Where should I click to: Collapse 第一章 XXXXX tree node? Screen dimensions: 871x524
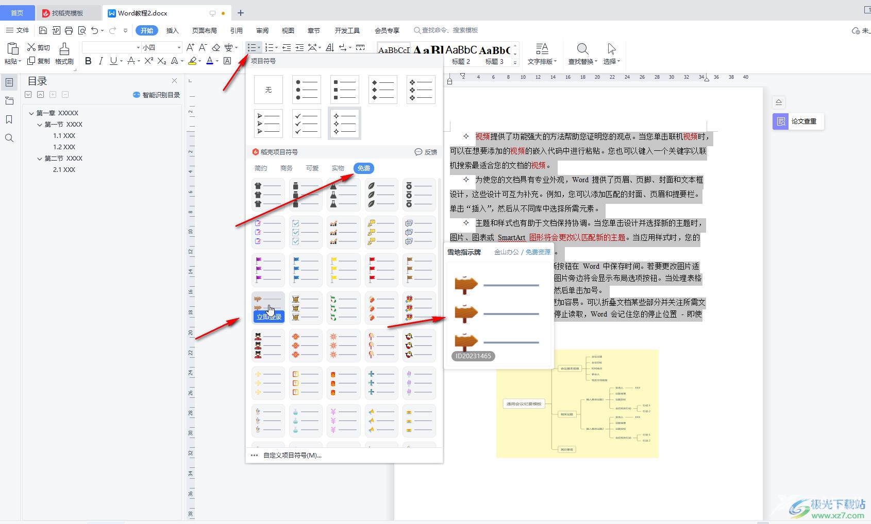31,113
